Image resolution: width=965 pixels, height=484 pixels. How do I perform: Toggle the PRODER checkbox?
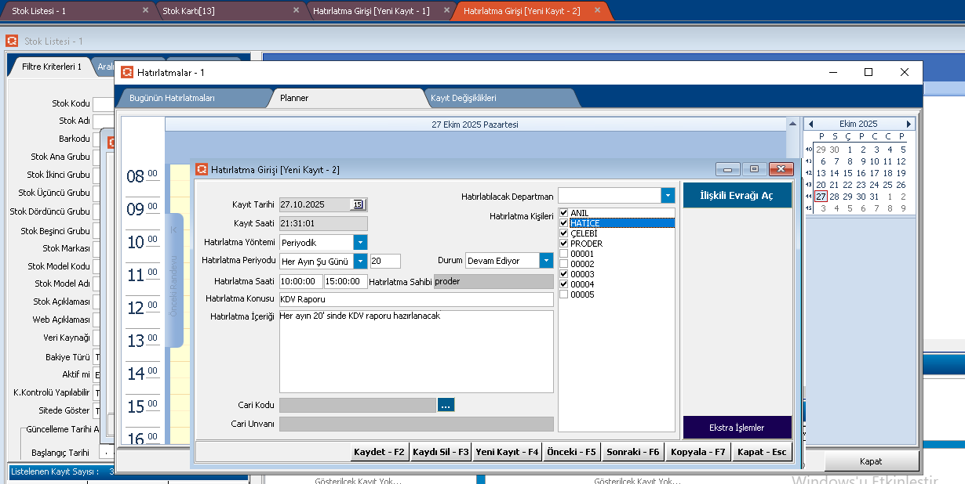(563, 244)
